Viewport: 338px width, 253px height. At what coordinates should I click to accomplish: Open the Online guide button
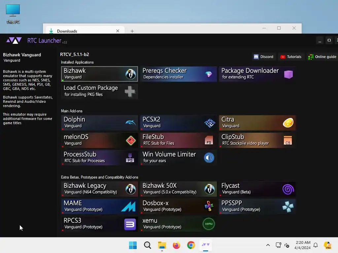pos(322,57)
